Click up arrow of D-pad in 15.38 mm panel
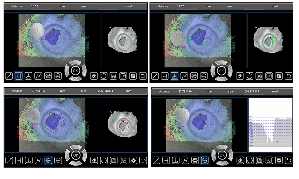This screenshot has width=299, height=179. (x=76, y=63)
